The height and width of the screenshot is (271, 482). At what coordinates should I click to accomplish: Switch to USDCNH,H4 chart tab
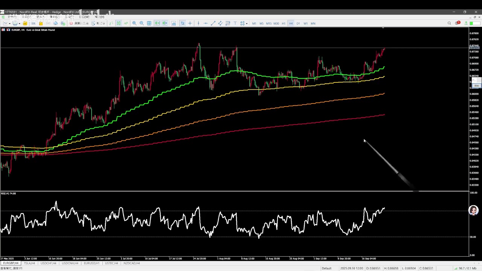pyautogui.click(x=70, y=263)
